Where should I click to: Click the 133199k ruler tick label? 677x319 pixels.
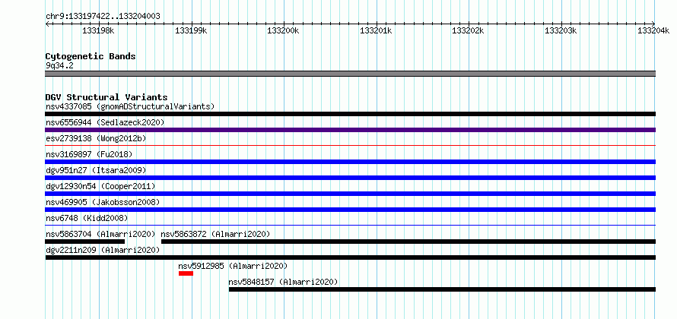click(x=191, y=30)
